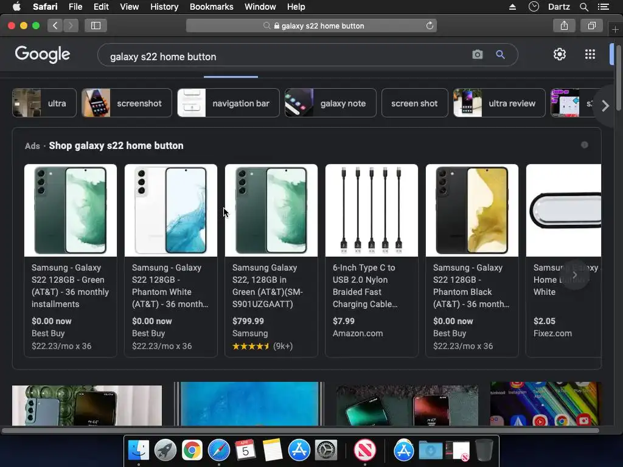
Task: Open the Safari application menu
Action: click(45, 7)
